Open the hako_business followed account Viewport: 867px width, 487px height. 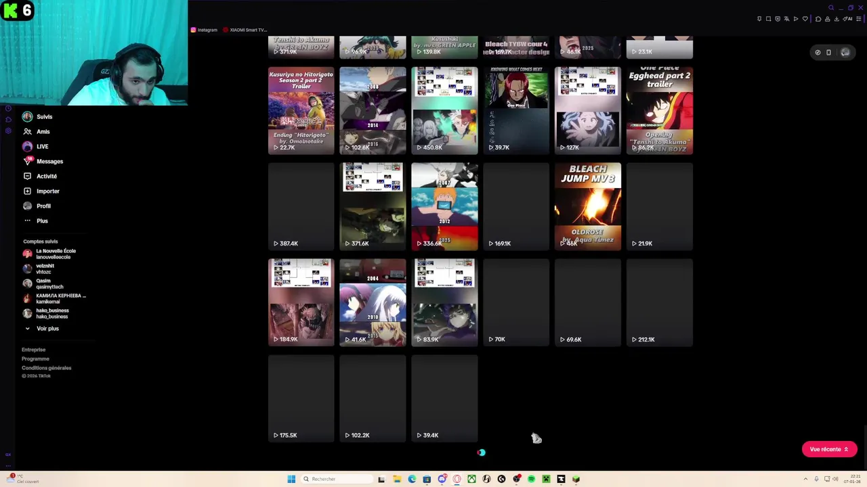45,313
